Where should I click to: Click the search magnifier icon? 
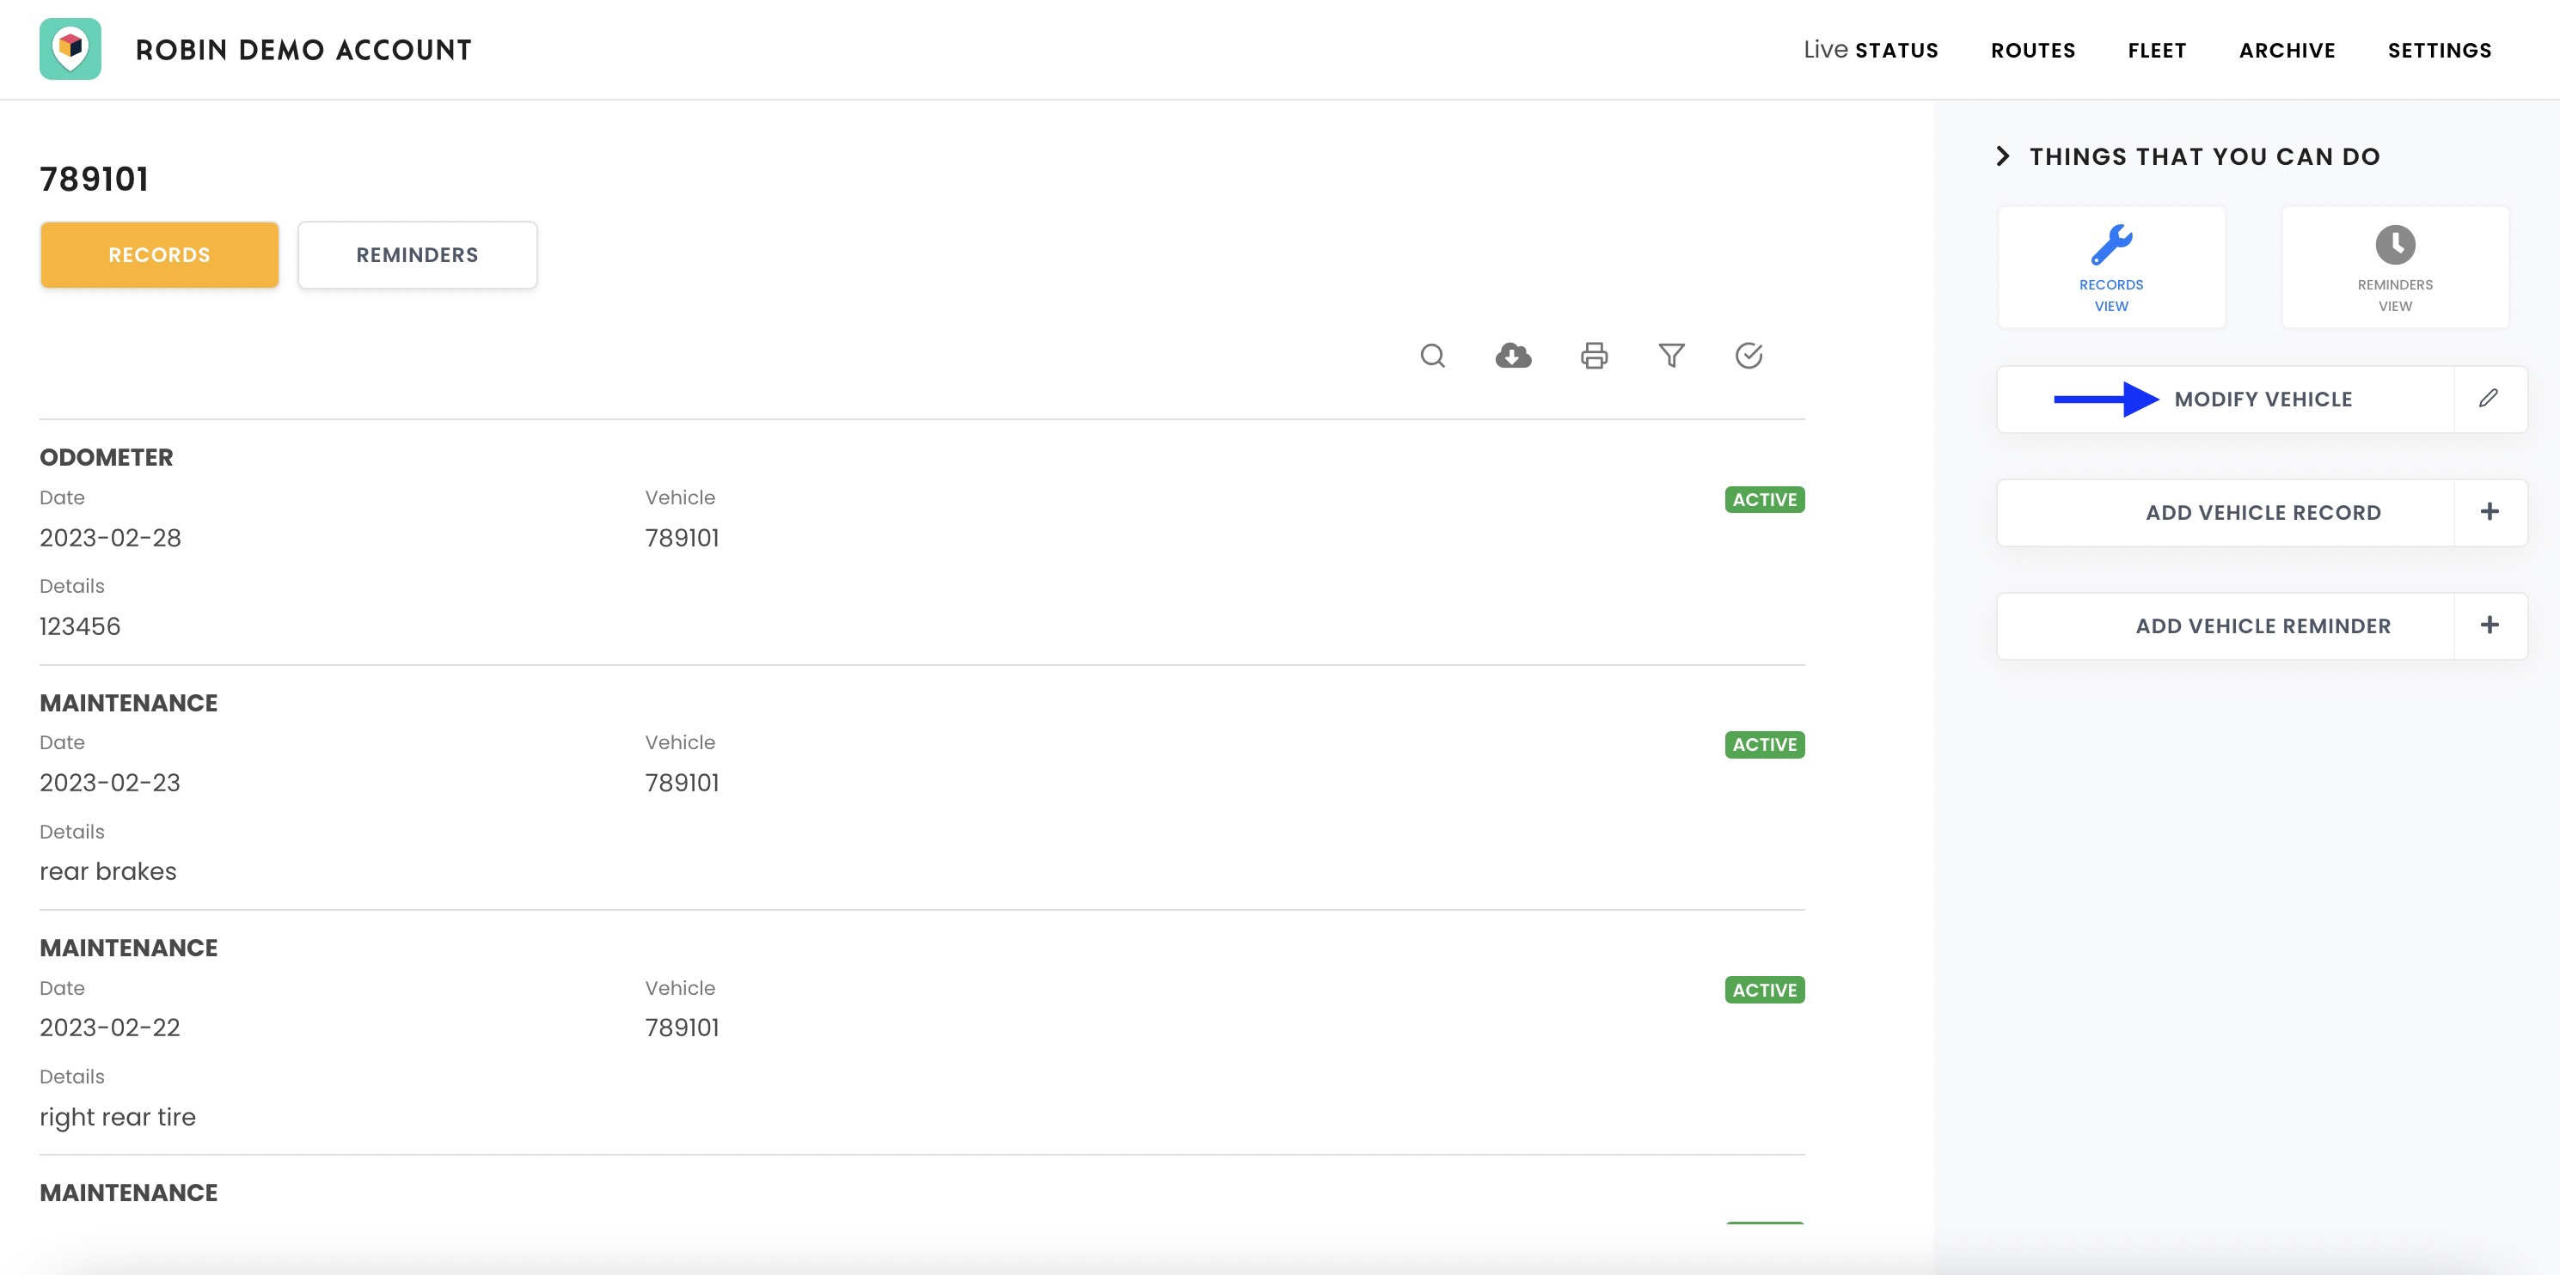(x=1432, y=356)
